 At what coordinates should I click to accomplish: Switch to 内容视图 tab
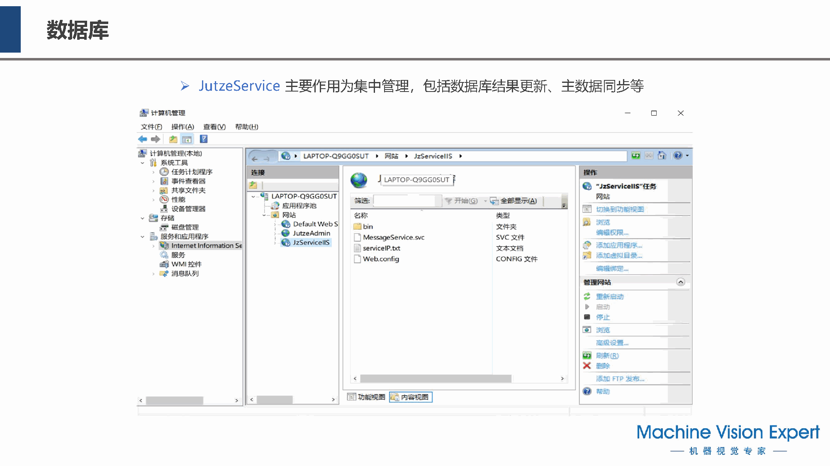point(411,397)
